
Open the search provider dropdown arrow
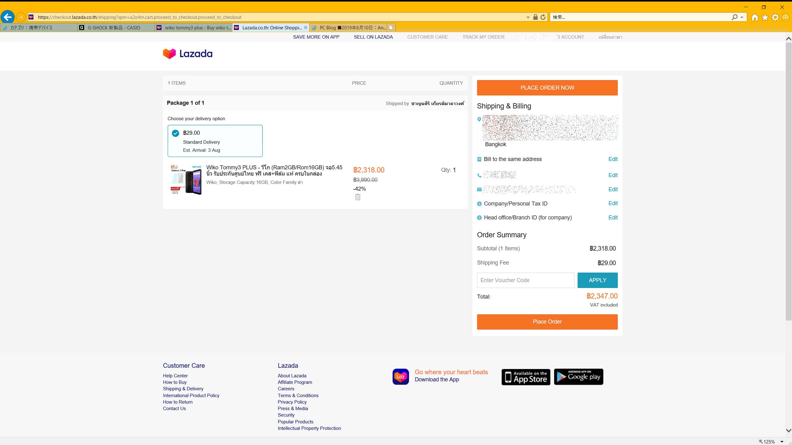click(x=742, y=17)
